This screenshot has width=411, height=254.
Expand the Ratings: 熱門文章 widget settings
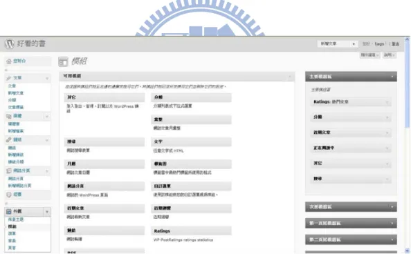(x=387, y=102)
